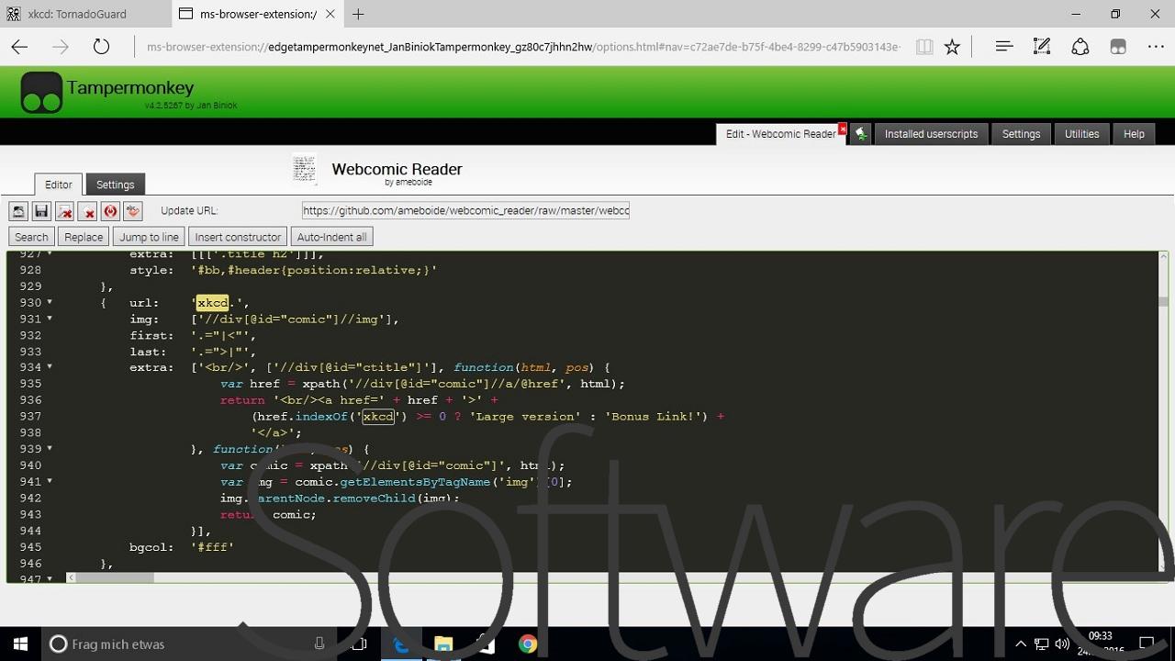Save the script with the floppy disk icon
This screenshot has width=1175, height=661.
click(x=41, y=211)
